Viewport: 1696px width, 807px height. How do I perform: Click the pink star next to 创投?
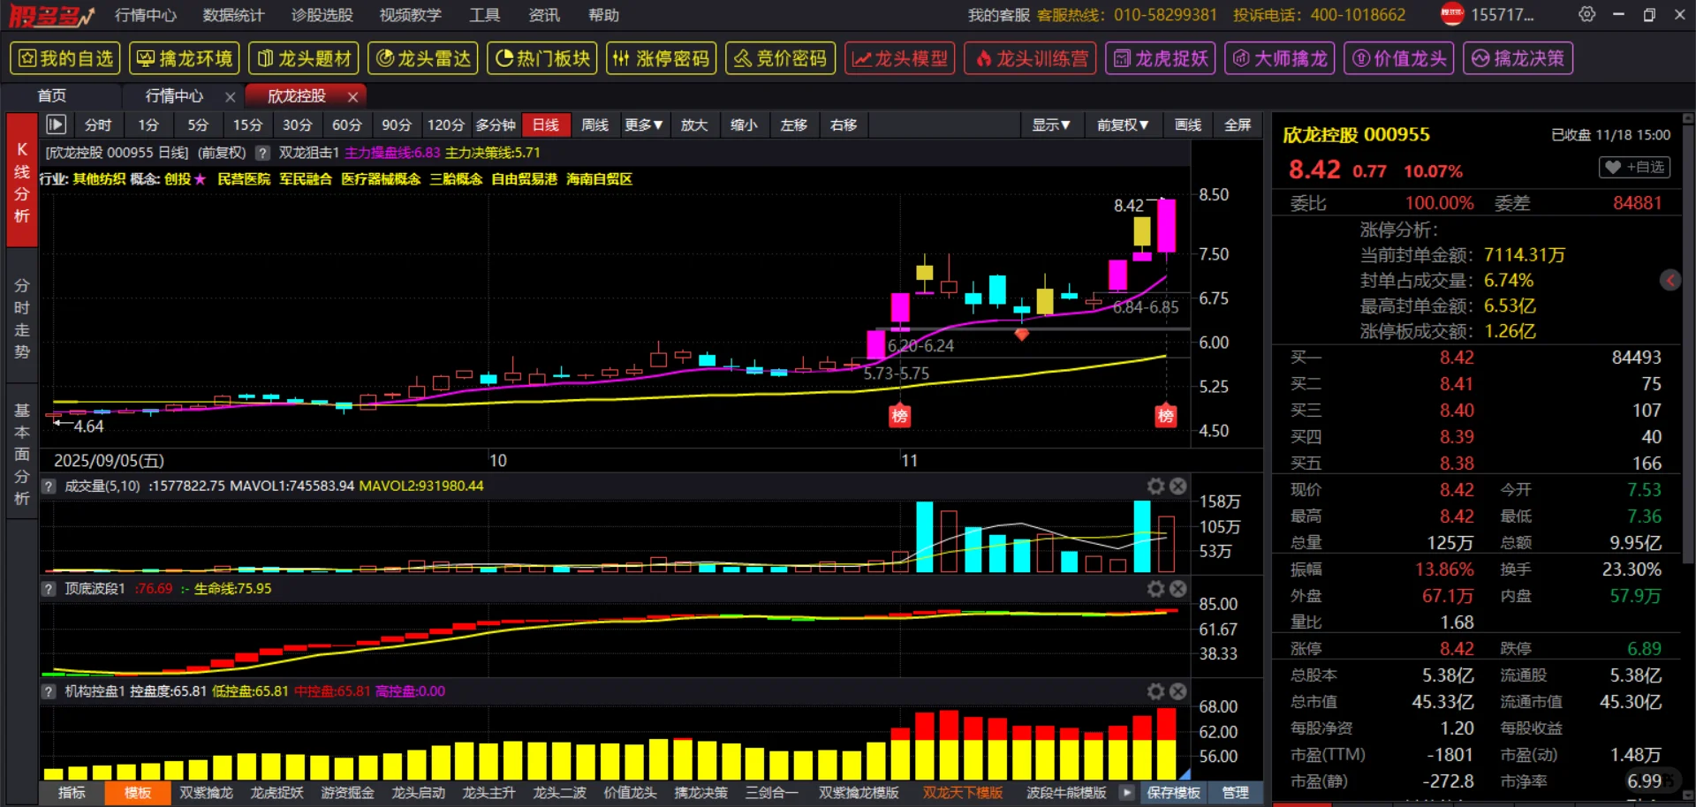[201, 179]
